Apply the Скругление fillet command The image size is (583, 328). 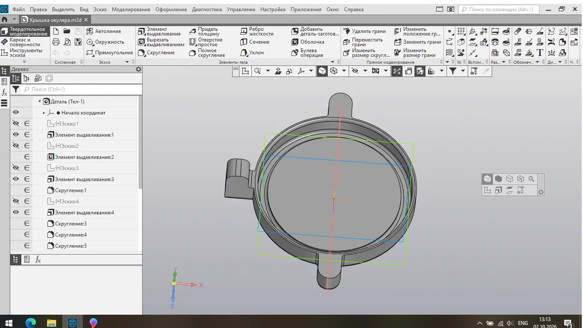tap(156, 52)
